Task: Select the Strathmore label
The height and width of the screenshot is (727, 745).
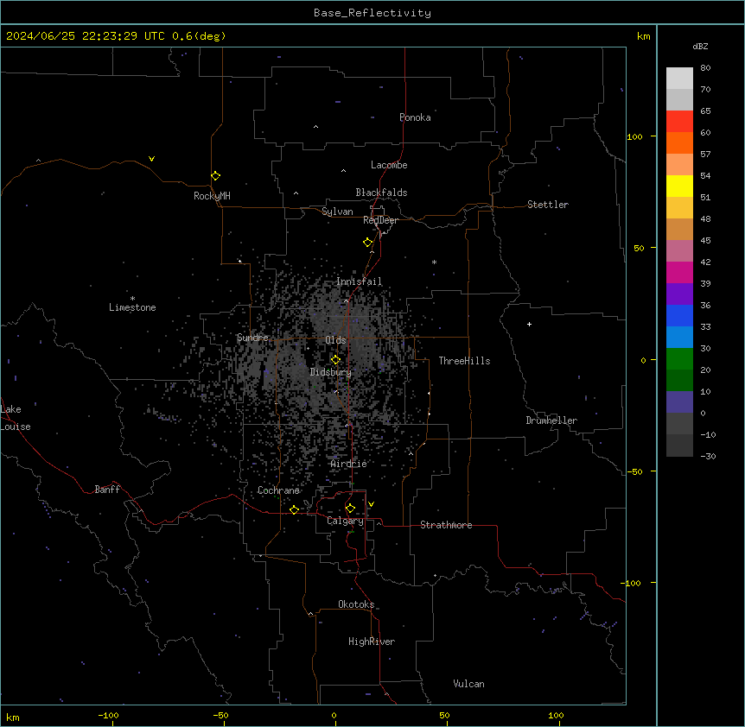Action: pos(446,525)
